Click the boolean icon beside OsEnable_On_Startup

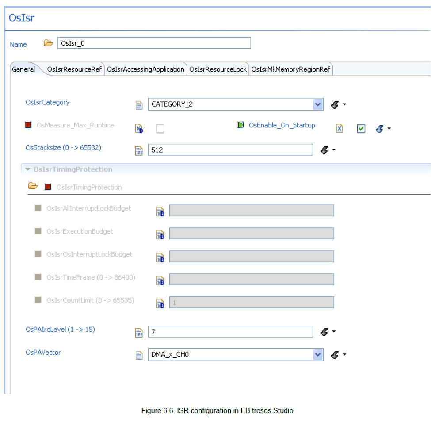coord(340,128)
